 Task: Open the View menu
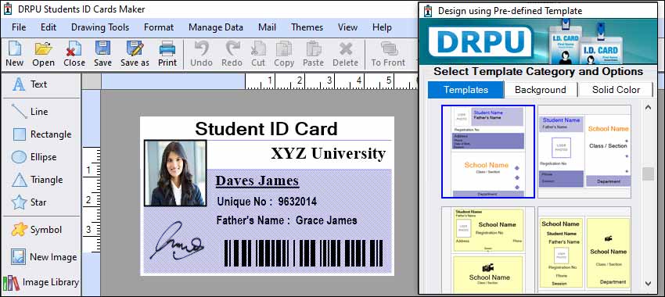(347, 27)
